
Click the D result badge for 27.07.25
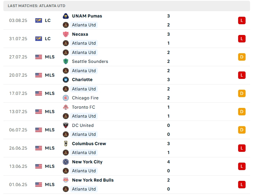(x=242, y=57)
